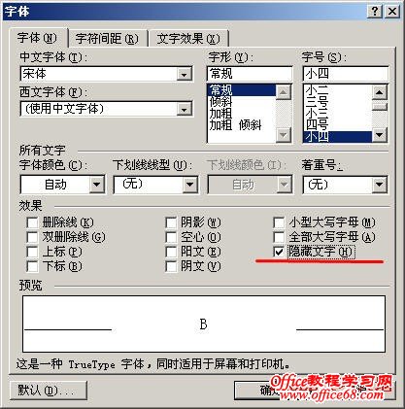The width and height of the screenshot is (405, 409).
Task: Click the help question mark button
Action: click(375, 12)
